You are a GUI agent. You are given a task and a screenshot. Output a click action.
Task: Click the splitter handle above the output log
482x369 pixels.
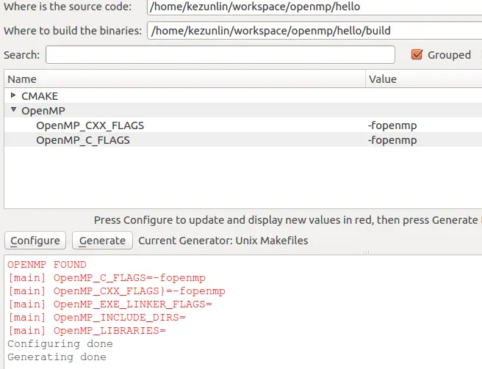click(366, 252)
